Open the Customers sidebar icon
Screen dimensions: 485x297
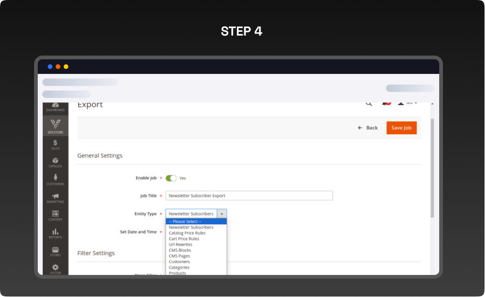pyautogui.click(x=55, y=180)
